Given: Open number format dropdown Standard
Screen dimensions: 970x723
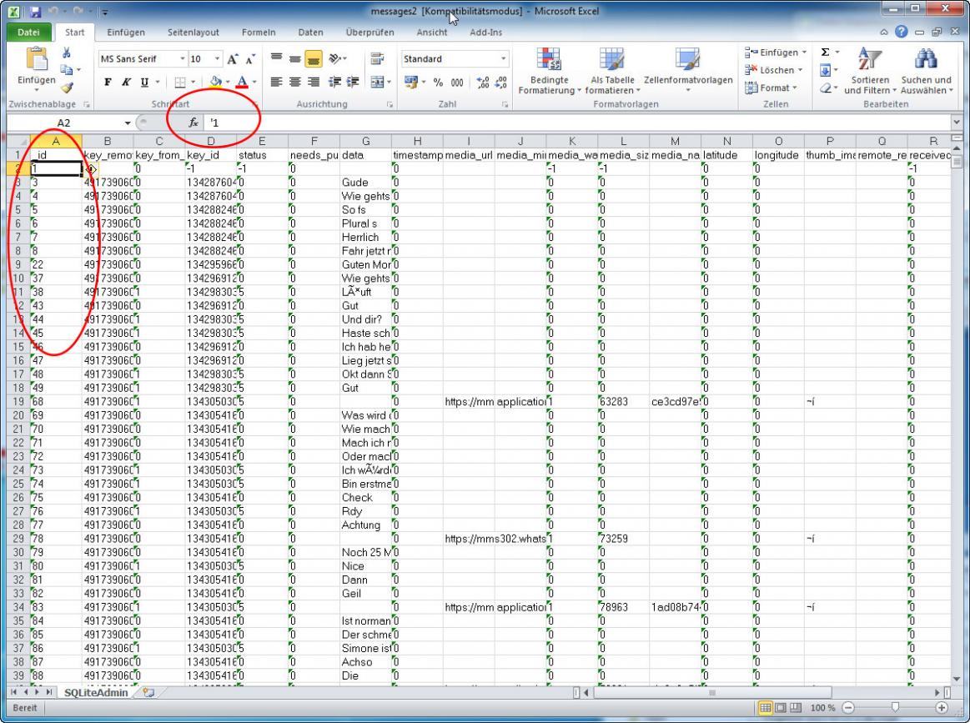Looking at the screenshot, I should pyautogui.click(x=504, y=58).
